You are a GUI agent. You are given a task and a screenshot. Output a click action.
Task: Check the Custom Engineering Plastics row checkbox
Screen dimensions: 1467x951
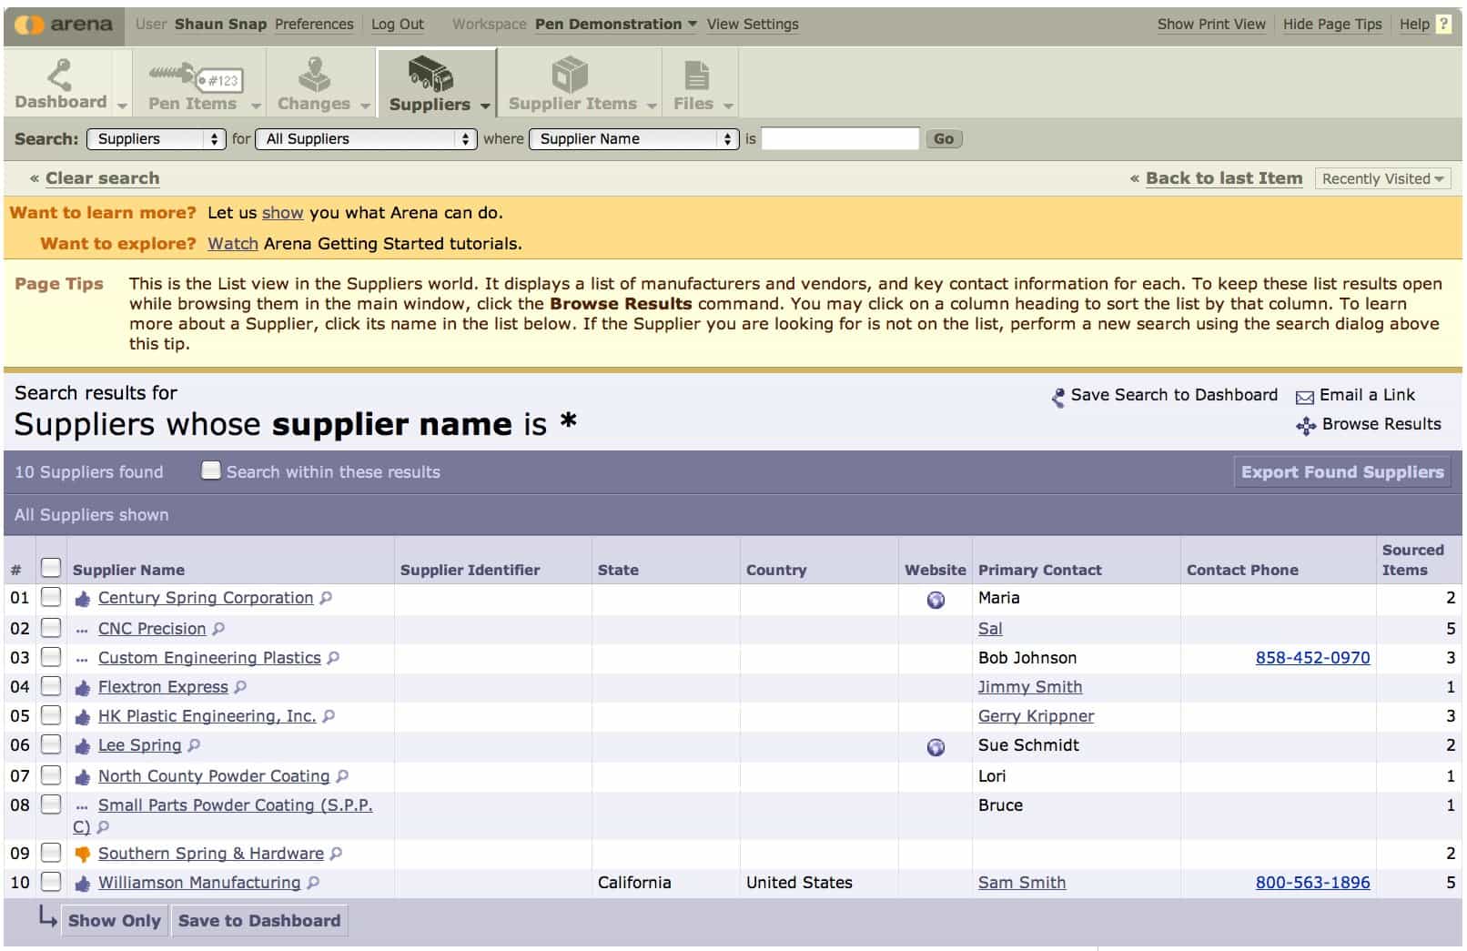click(x=51, y=657)
